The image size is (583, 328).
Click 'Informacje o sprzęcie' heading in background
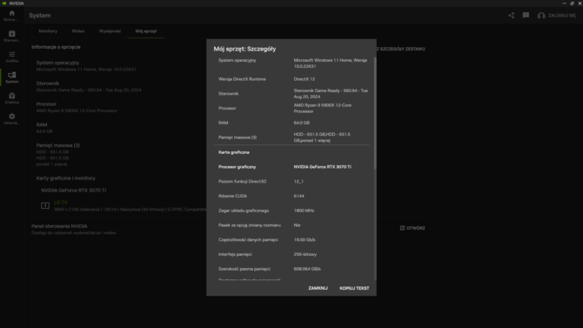(56, 47)
